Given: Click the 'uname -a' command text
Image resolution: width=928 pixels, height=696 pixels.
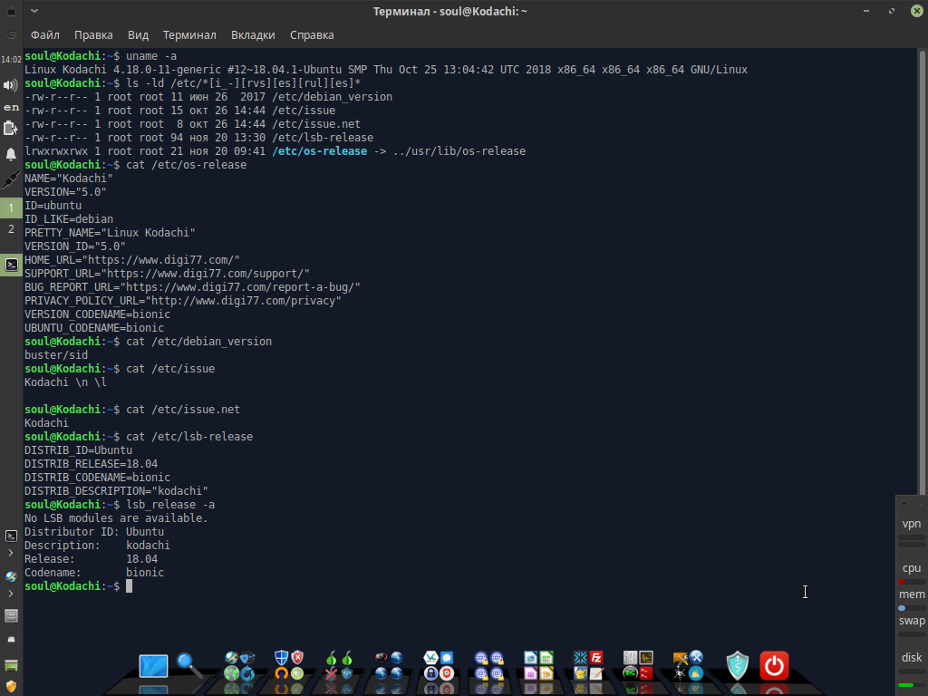Looking at the screenshot, I should (x=151, y=55).
